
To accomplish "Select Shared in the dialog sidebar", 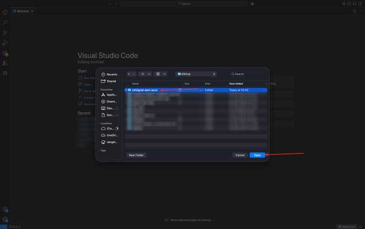I will click(109, 81).
